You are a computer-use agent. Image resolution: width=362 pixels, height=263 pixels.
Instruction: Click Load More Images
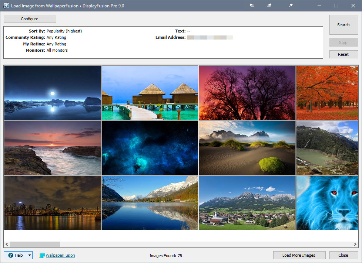coord(299,255)
